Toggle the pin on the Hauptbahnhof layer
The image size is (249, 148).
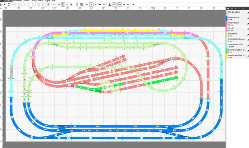[248, 19]
